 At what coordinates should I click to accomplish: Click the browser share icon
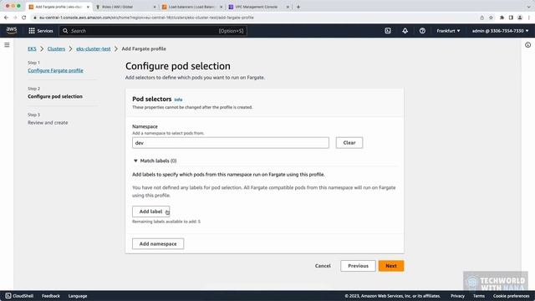click(481, 18)
